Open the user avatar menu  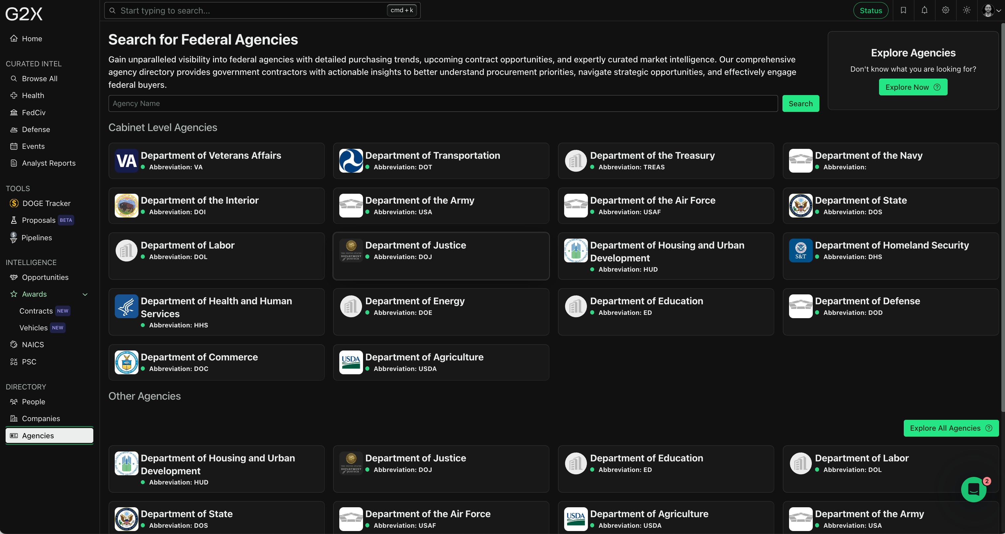click(991, 11)
